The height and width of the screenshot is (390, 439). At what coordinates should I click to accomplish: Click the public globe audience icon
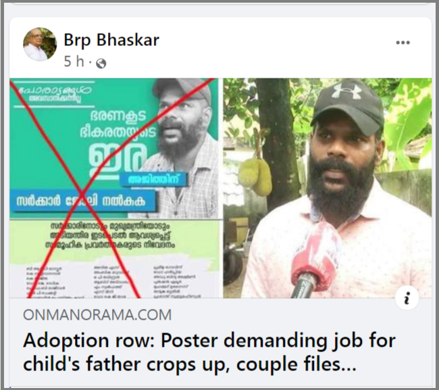pos(101,64)
